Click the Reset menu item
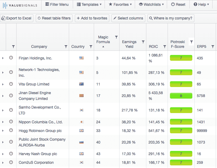Screen dimensions: 217x168 [178, 4]
